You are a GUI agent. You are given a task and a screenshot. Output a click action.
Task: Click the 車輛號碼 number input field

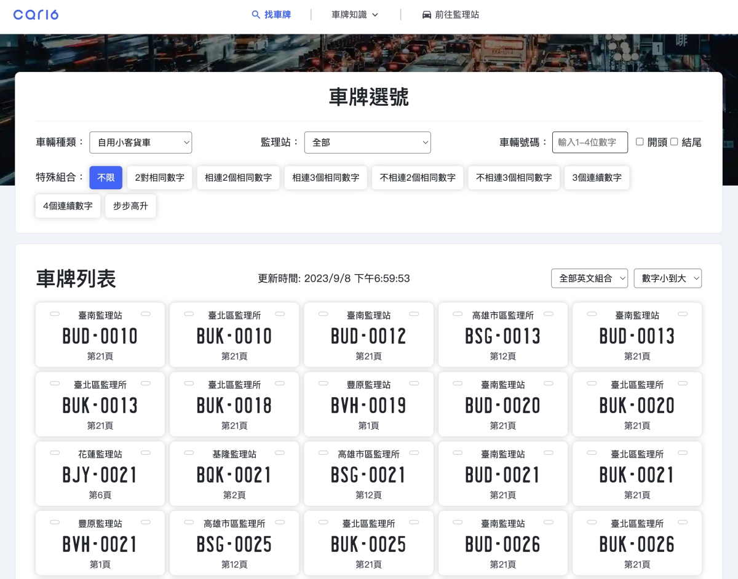[x=589, y=143]
